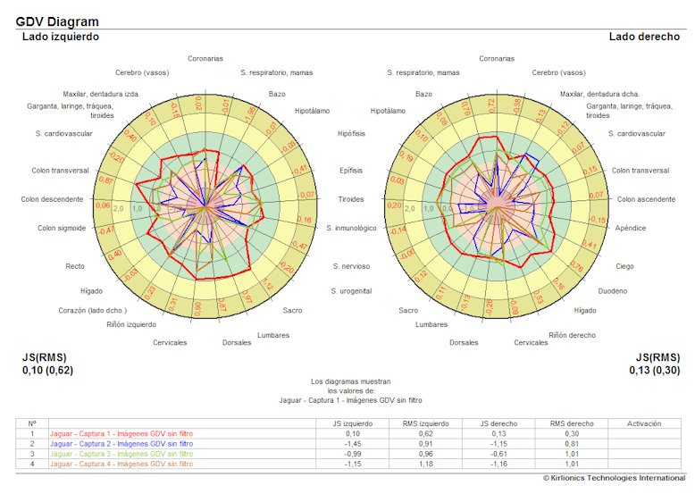Click the Colon descendente label
Screen dimensions: 695x494
click(52, 199)
